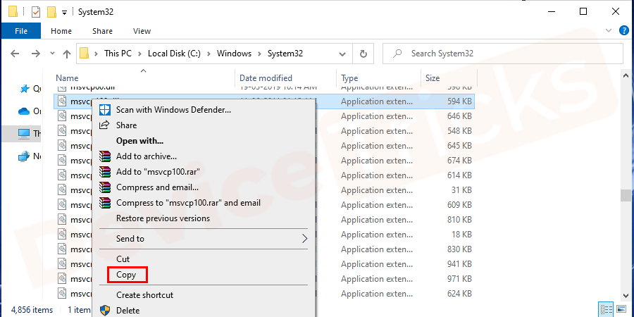Switch to the Home ribbon tab
Image resolution: width=634 pixels, height=317 pixels.
tap(61, 31)
